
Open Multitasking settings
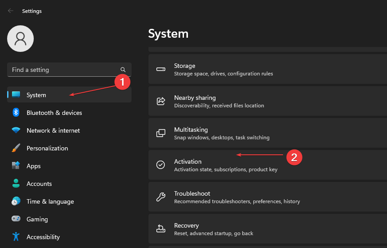click(x=267, y=133)
